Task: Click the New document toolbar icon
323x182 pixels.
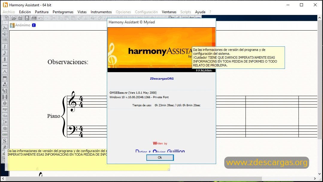Action: pyautogui.click(x=7, y=18)
